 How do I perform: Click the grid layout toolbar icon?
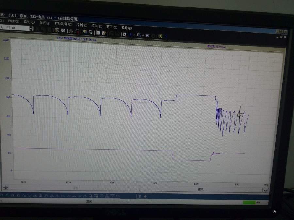(x=139, y=35)
